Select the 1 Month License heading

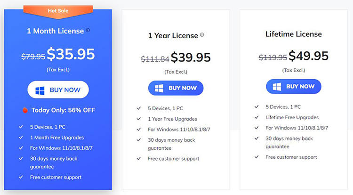pos(55,31)
